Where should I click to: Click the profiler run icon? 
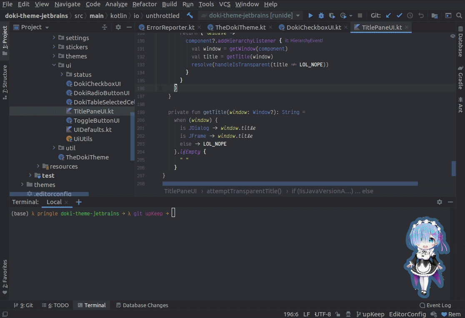click(x=343, y=15)
